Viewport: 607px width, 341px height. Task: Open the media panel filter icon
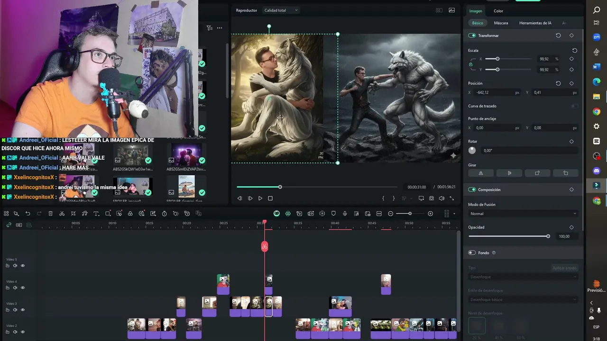[209, 28]
